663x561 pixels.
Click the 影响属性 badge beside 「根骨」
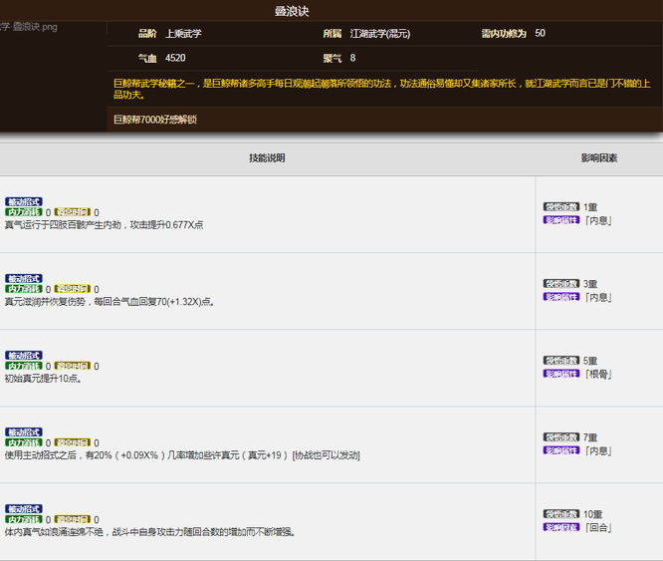click(561, 374)
